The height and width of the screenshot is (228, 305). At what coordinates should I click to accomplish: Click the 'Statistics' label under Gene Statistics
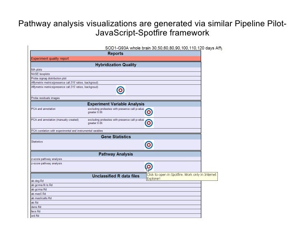click(37, 142)
